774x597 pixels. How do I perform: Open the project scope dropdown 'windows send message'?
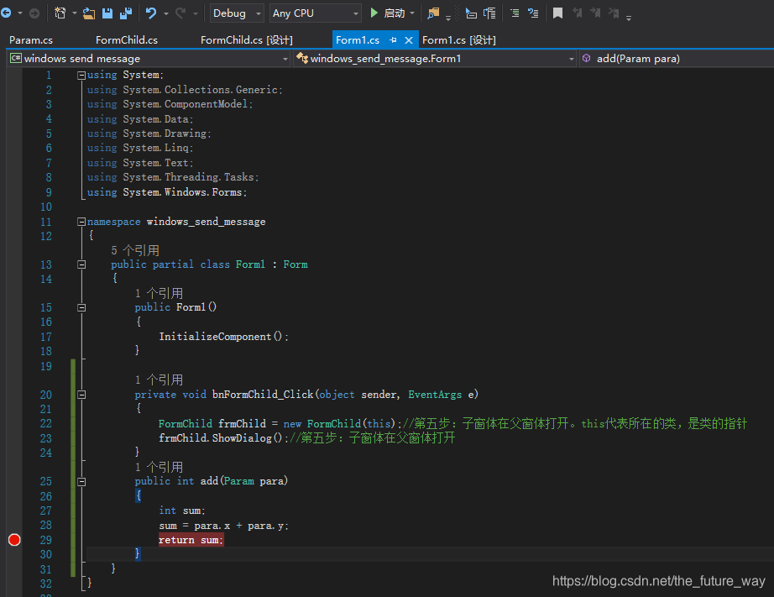coord(149,59)
